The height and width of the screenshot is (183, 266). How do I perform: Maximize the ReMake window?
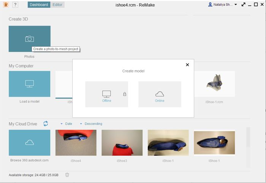[x=256, y=5]
